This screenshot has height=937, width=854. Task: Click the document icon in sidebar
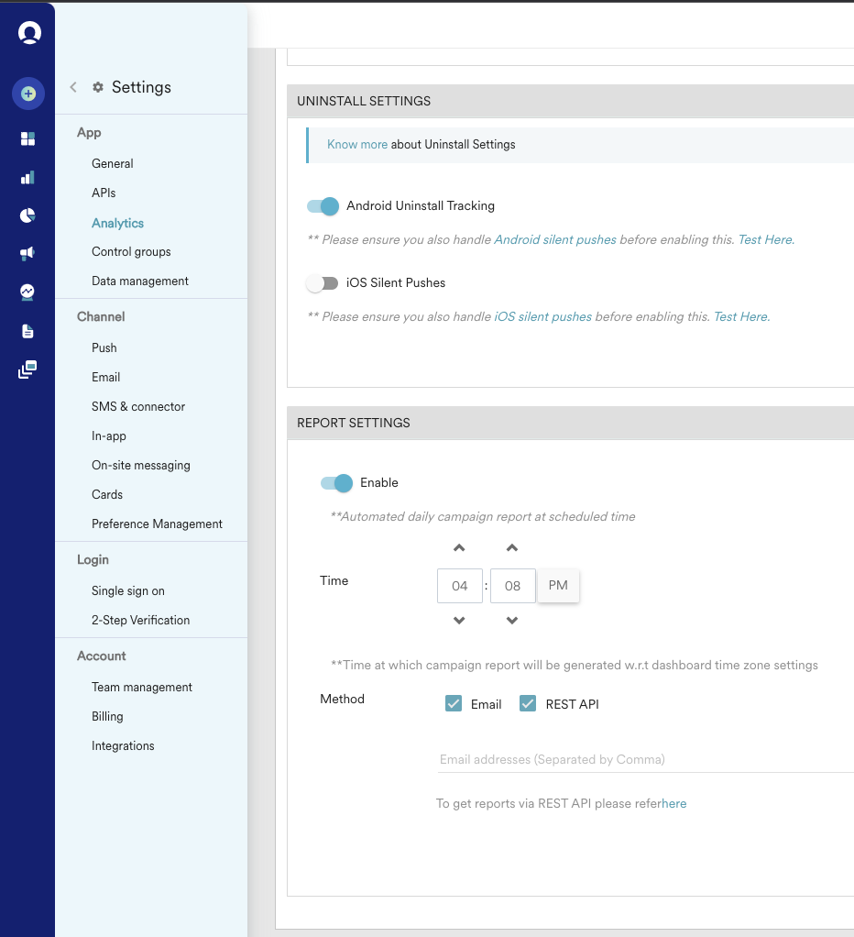pos(27,331)
